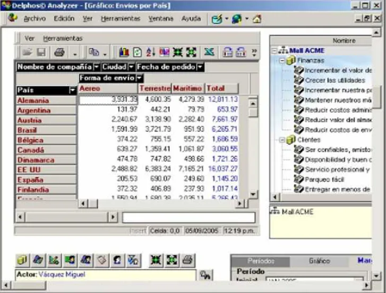Open the inner pivot Ver menu
This screenshot has width=386, height=293.
(x=29, y=38)
